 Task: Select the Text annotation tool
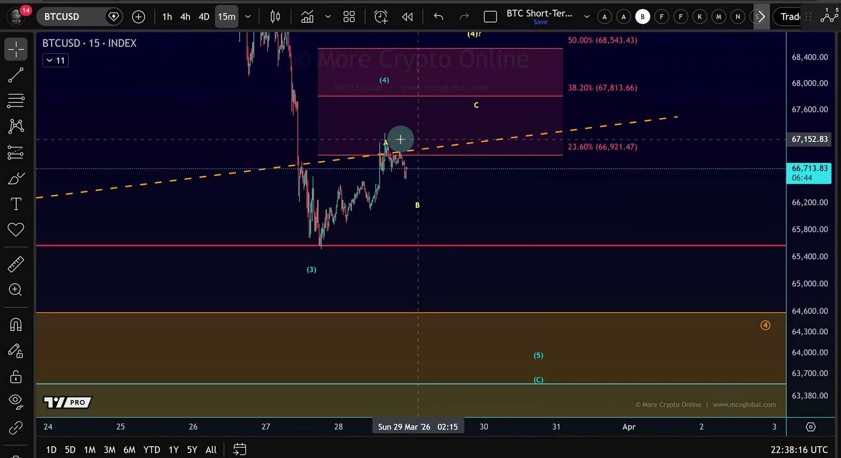16,204
